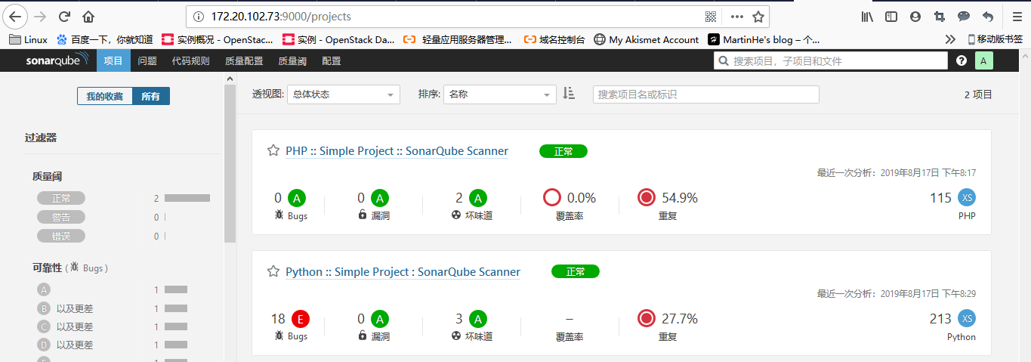Click the red E bugs rating badge

click(x=297, y=319)
